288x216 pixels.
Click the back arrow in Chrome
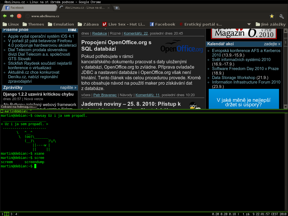tap(5, 16)
